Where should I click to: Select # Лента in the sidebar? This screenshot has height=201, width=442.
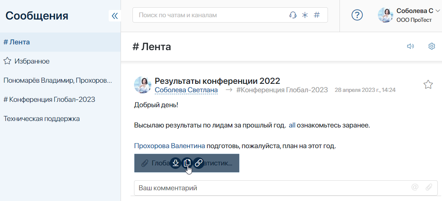60,42
